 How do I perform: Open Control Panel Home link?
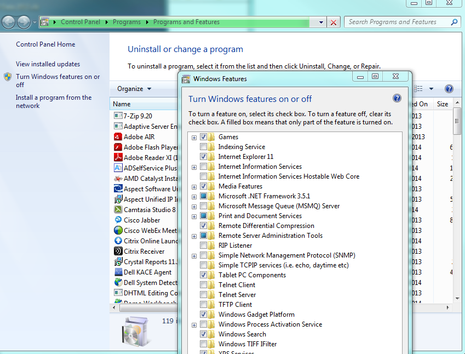45,44
